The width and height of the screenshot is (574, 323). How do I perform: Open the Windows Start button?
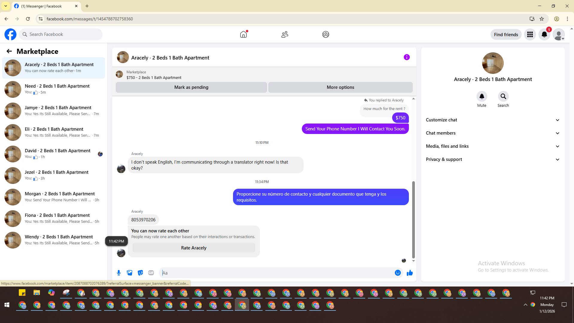[x=7, y=305]
